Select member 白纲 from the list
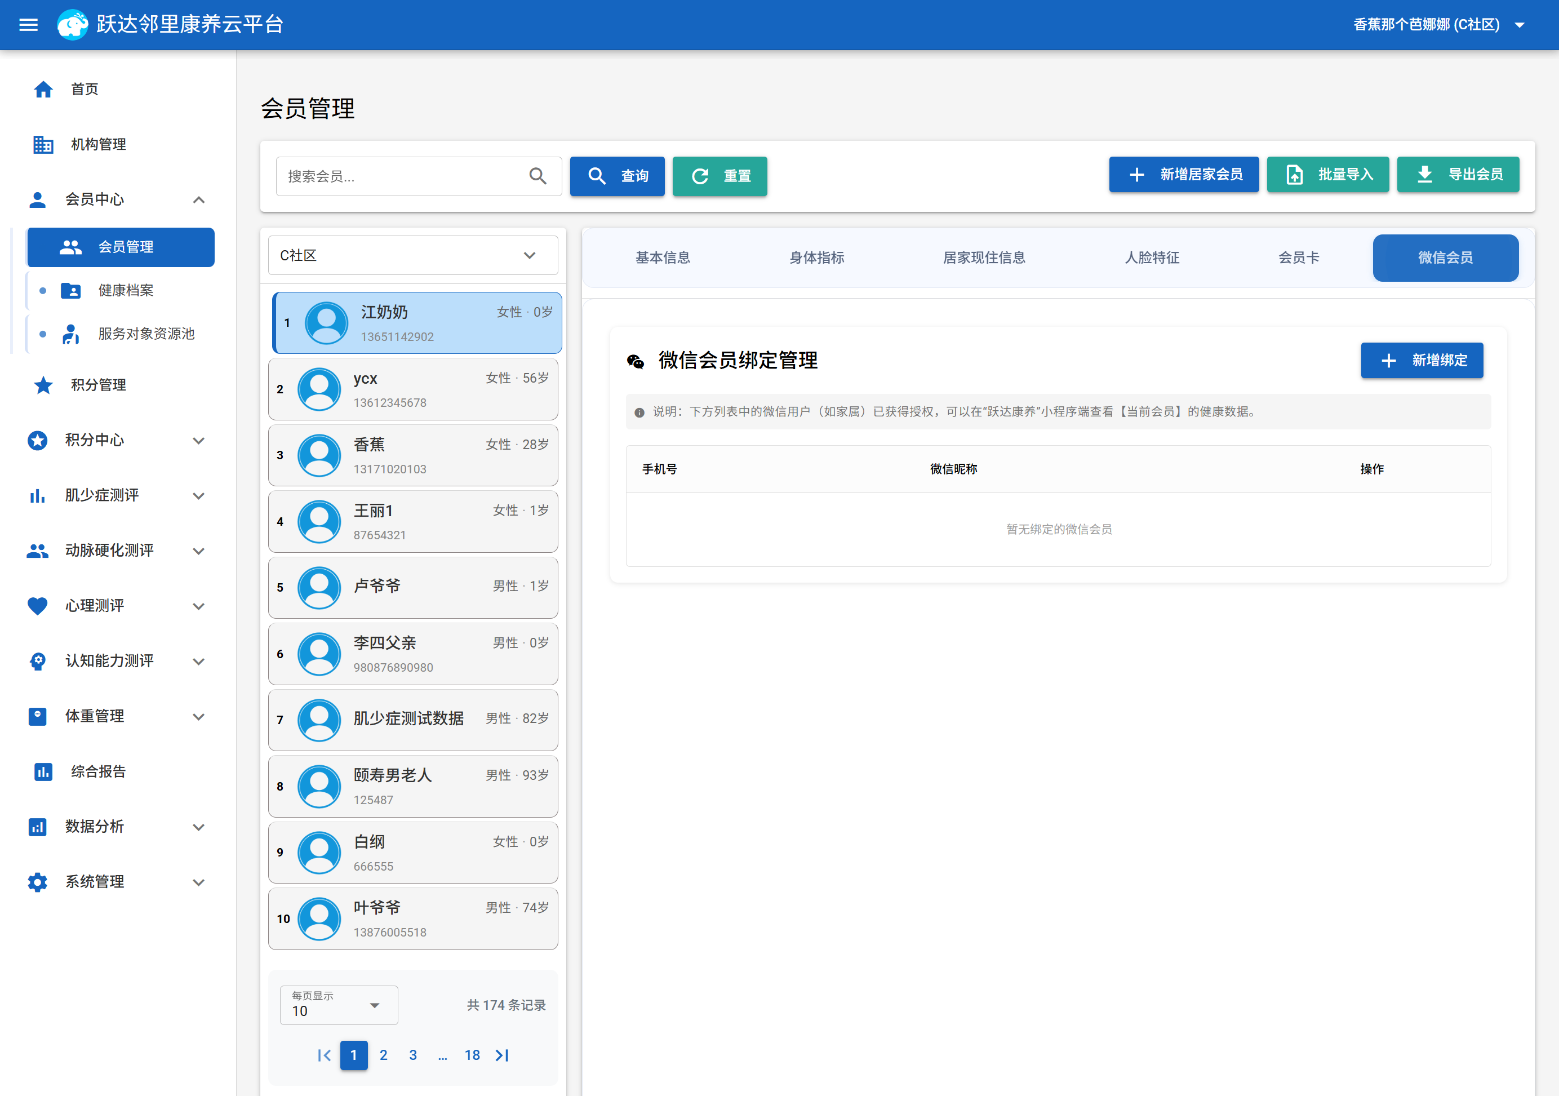The width and height of the screenshot is (1559, 1096). [x=413, y=853]
